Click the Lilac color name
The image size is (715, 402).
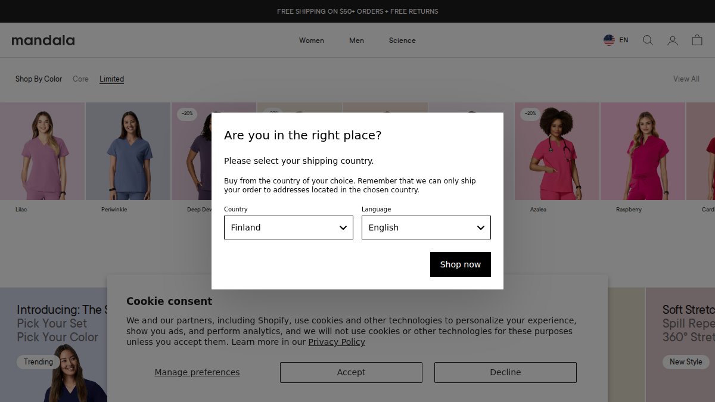click(x=21, y=210)
